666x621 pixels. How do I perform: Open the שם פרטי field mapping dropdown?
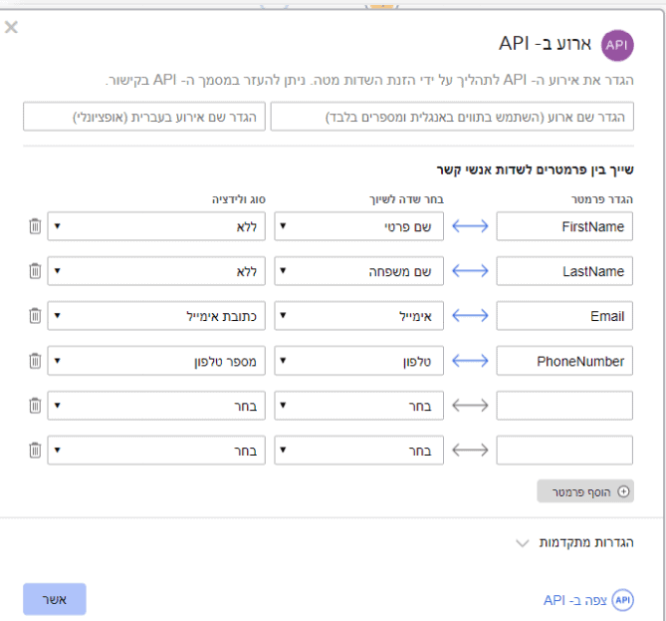tap(359, 226)
